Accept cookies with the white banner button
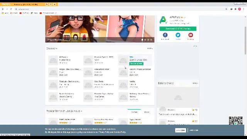 coord(181,130)
